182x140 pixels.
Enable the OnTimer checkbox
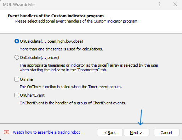(x=17, y=79)
